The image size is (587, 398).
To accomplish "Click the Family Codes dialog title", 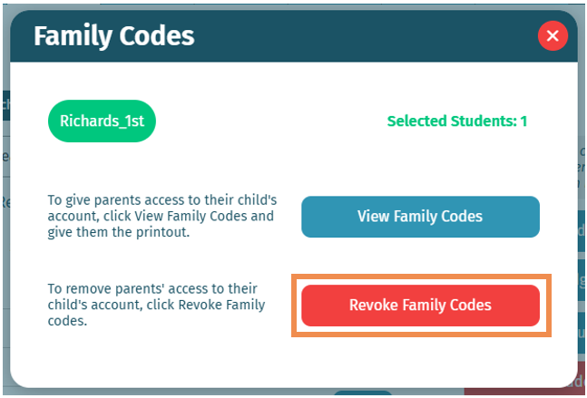I will (x=114, y=36).
